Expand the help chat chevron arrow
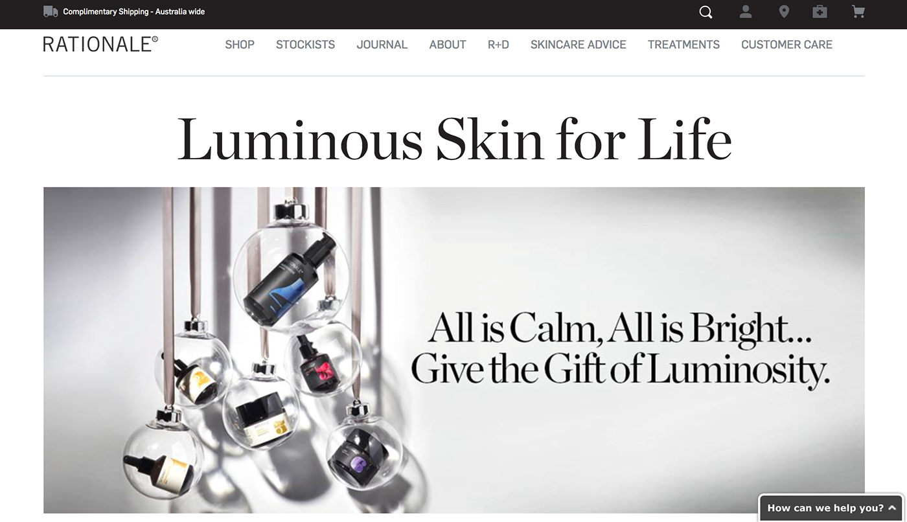Screen dimensions: 907x522 click(892, 508)
